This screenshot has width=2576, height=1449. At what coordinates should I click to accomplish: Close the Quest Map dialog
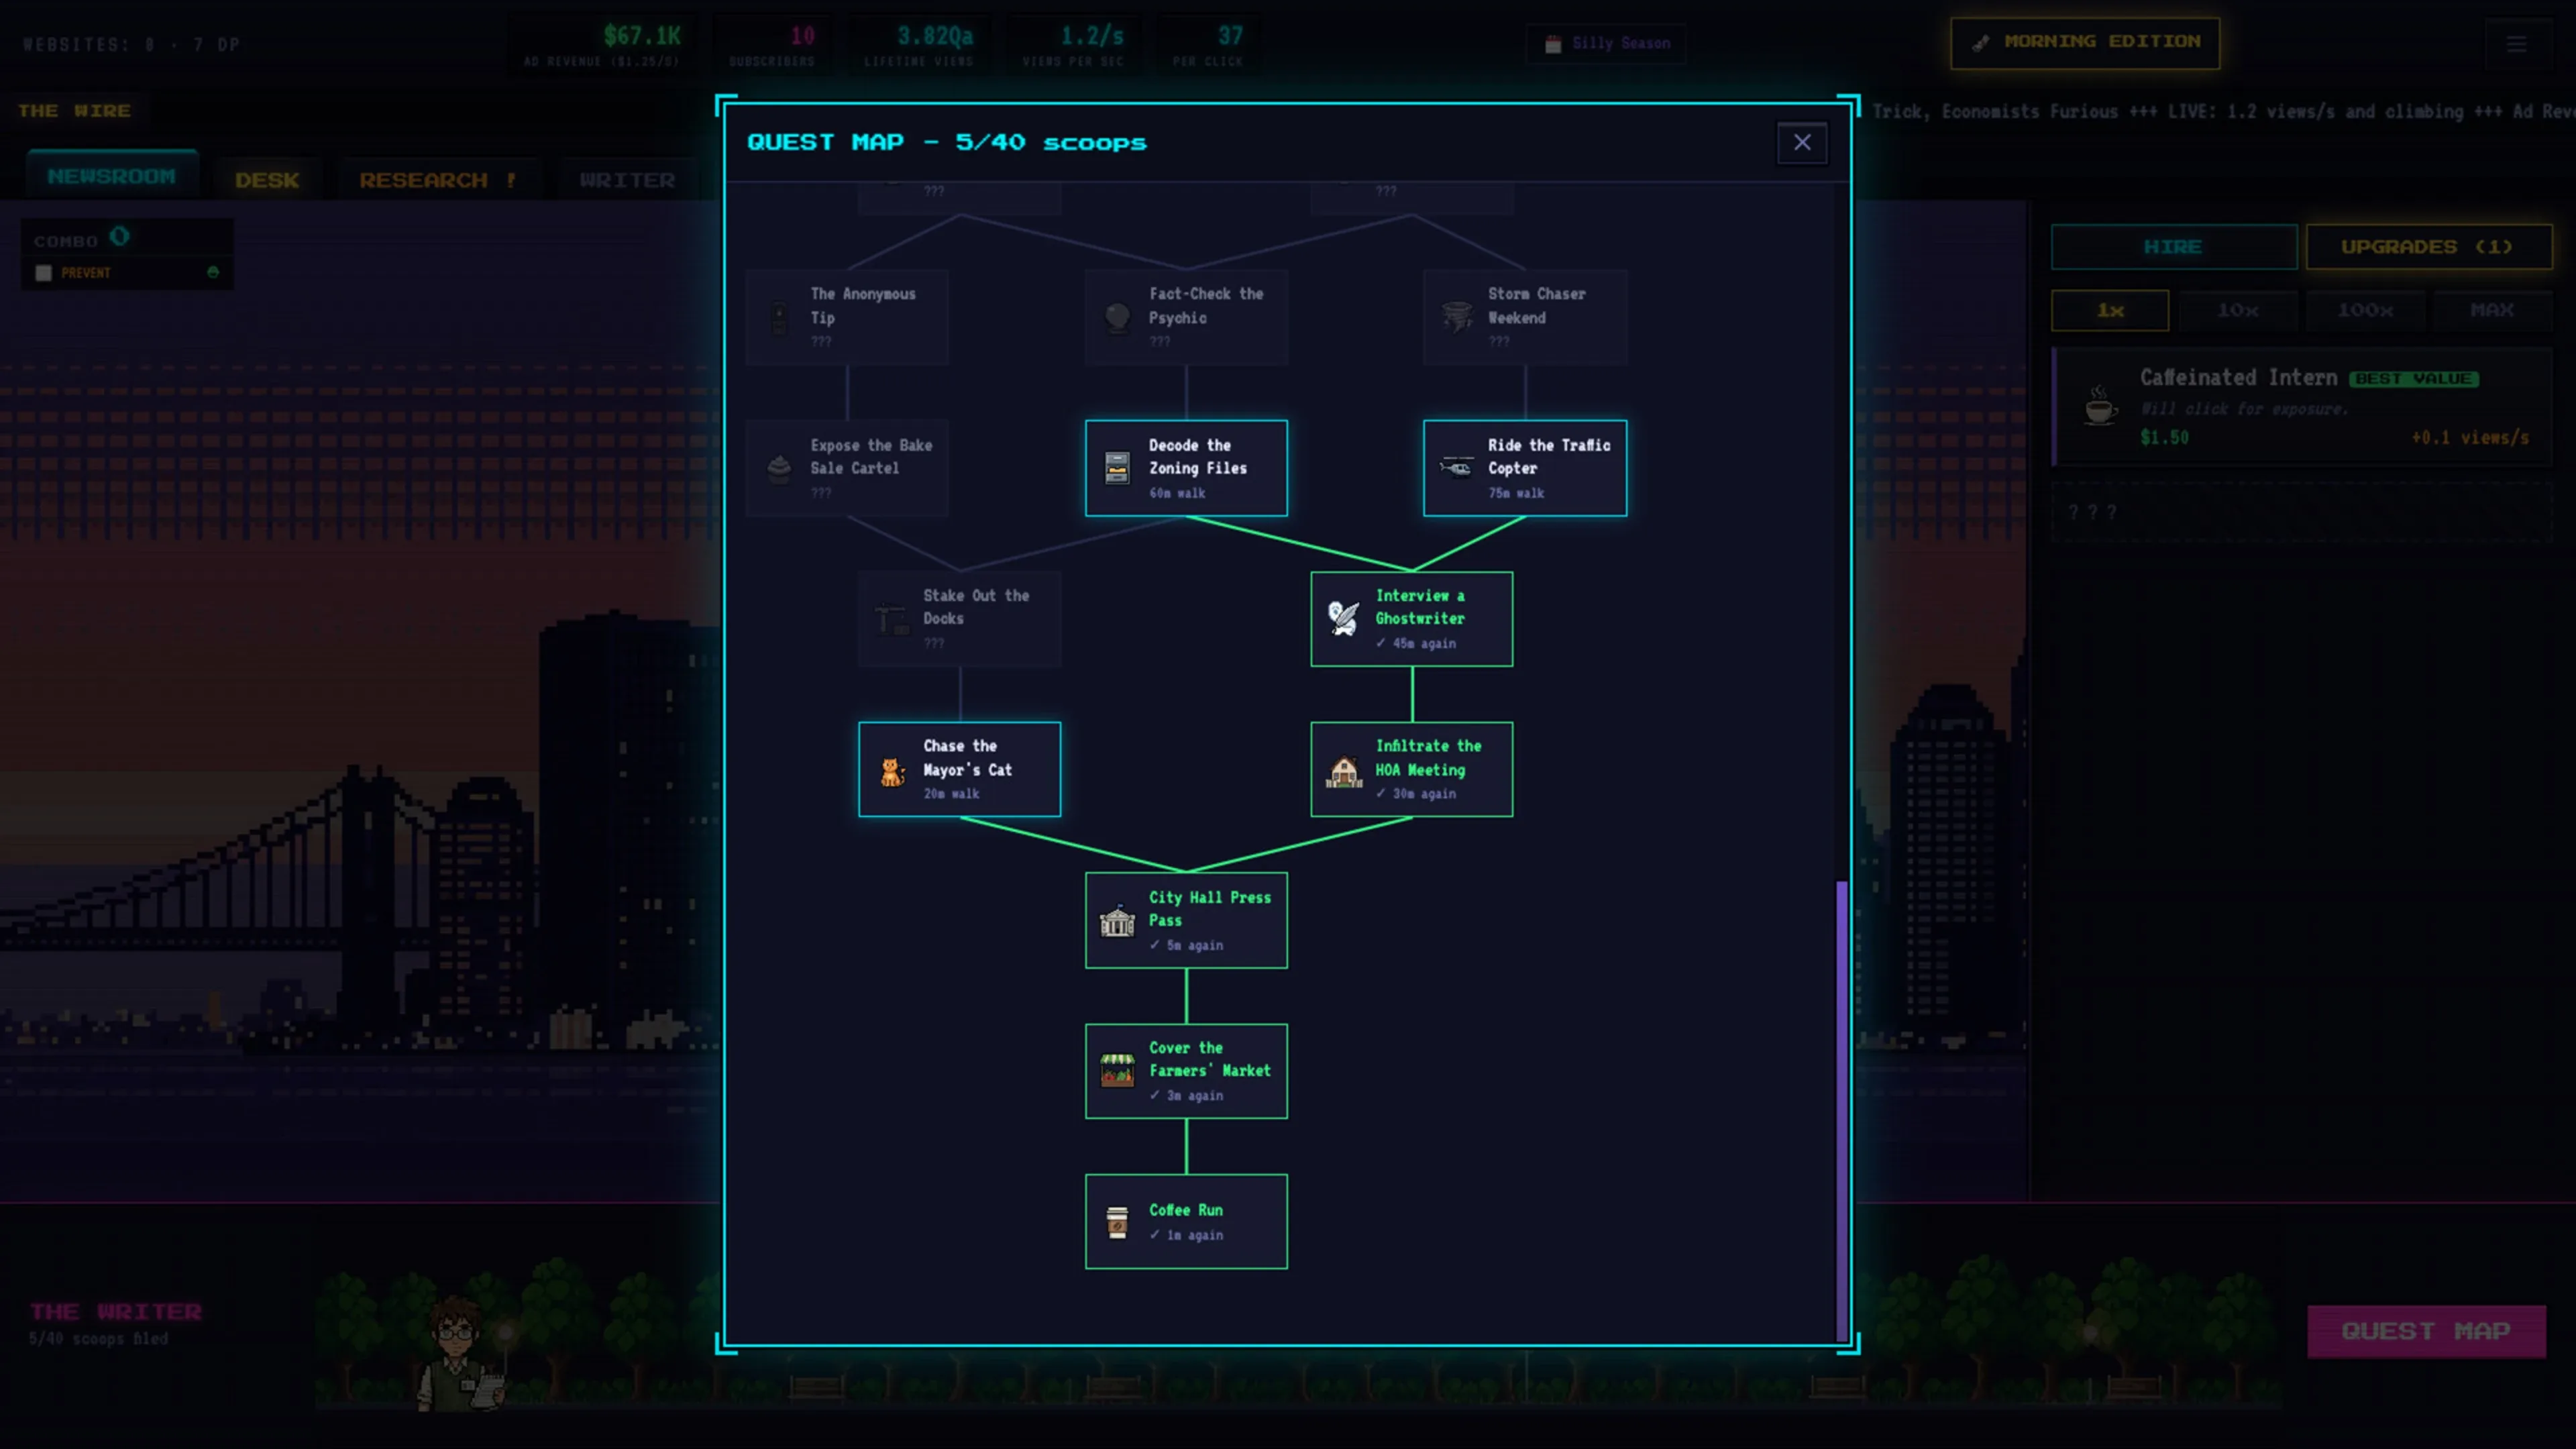(x=1802, y=142)
